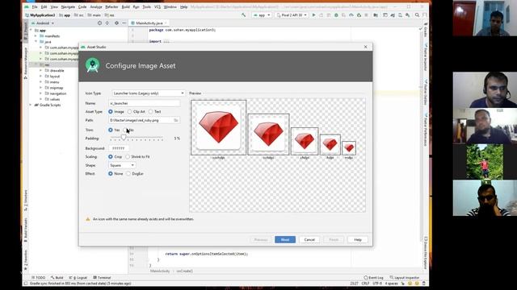Open the Structure side tool tab
This screenshot has height=290, width=517.
[26, 201]
